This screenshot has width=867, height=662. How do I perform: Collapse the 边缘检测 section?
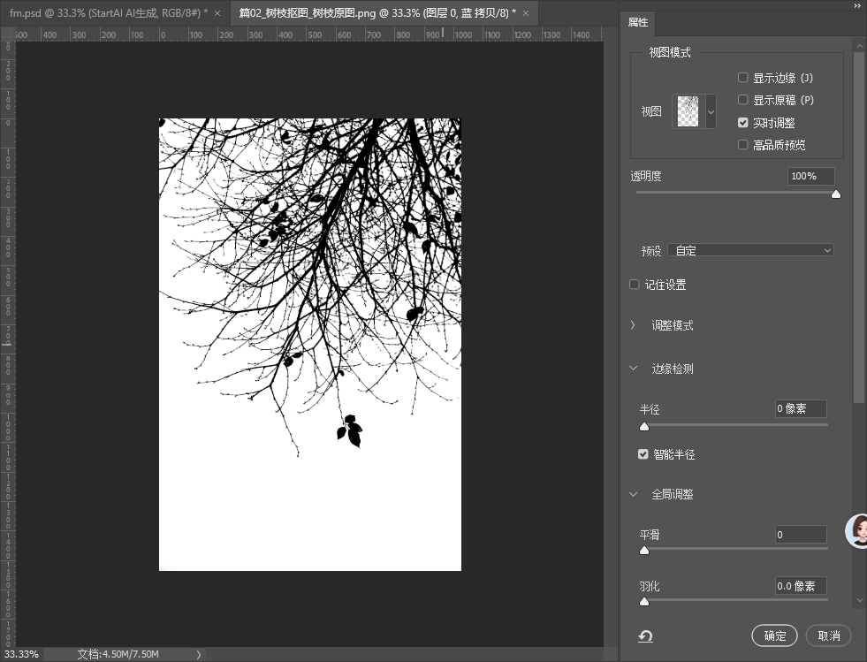click(x=634, y=369)
